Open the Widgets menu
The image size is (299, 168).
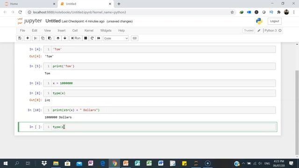coord(106,30)
